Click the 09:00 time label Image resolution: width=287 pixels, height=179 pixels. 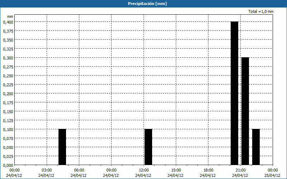point(111,170)
